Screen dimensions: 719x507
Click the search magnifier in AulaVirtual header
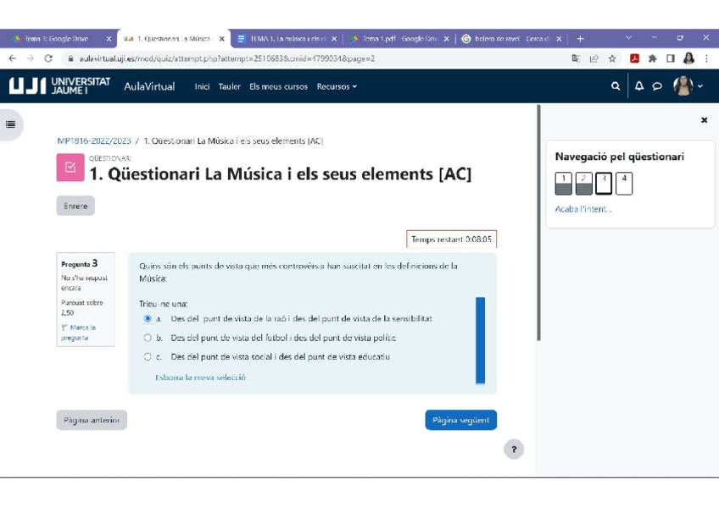click(616, 86)
